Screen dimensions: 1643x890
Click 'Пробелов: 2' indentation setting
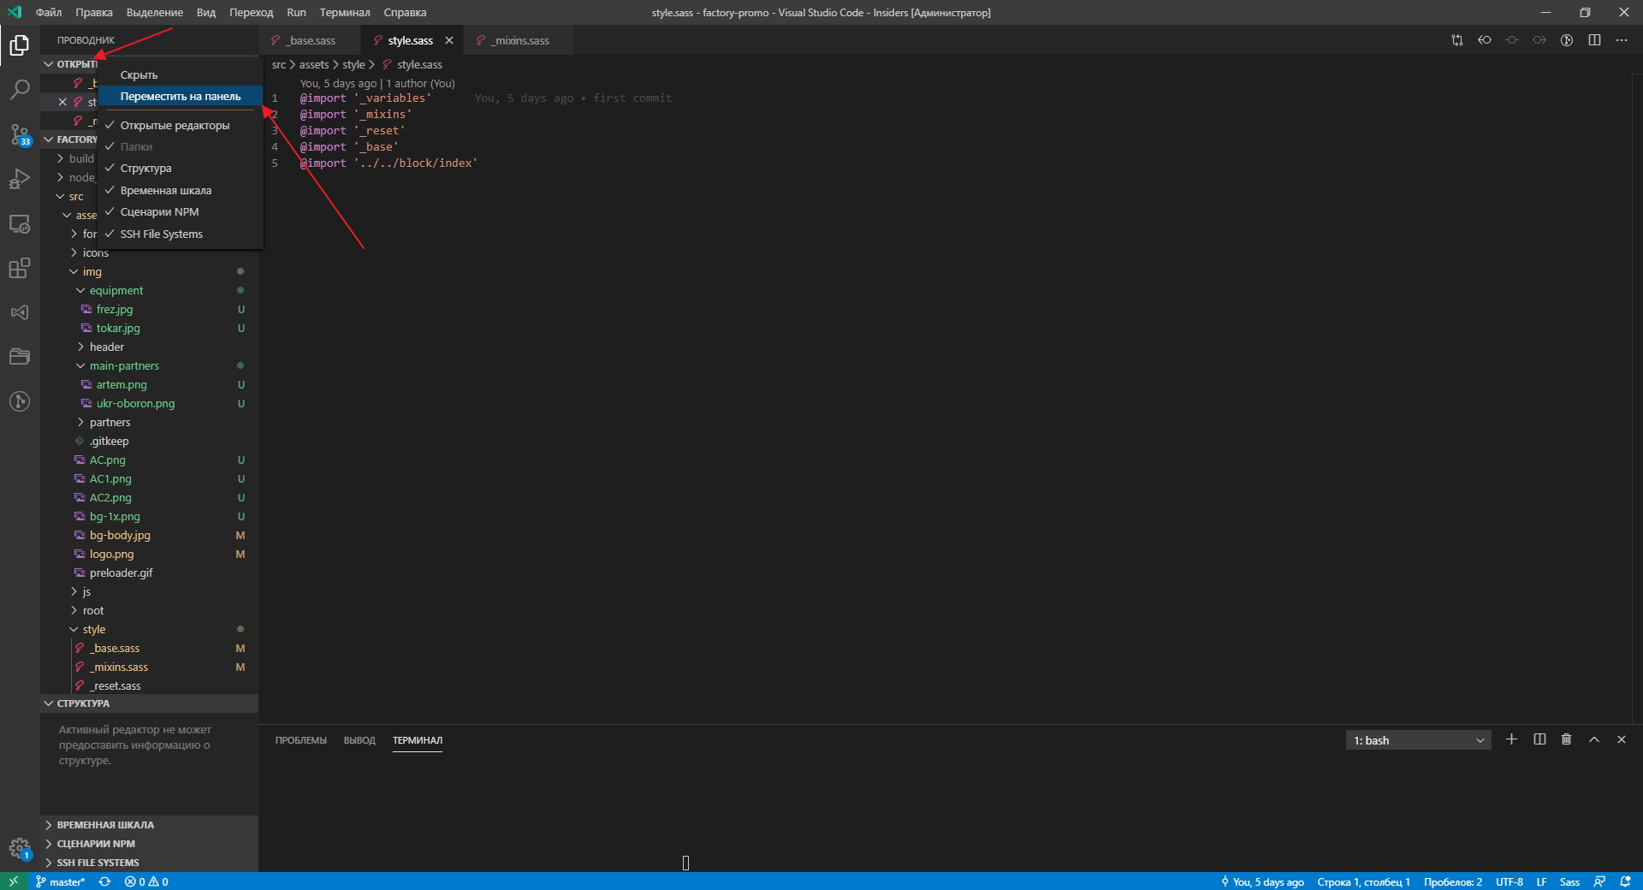pyautogui.click(x=1453, y=881)
